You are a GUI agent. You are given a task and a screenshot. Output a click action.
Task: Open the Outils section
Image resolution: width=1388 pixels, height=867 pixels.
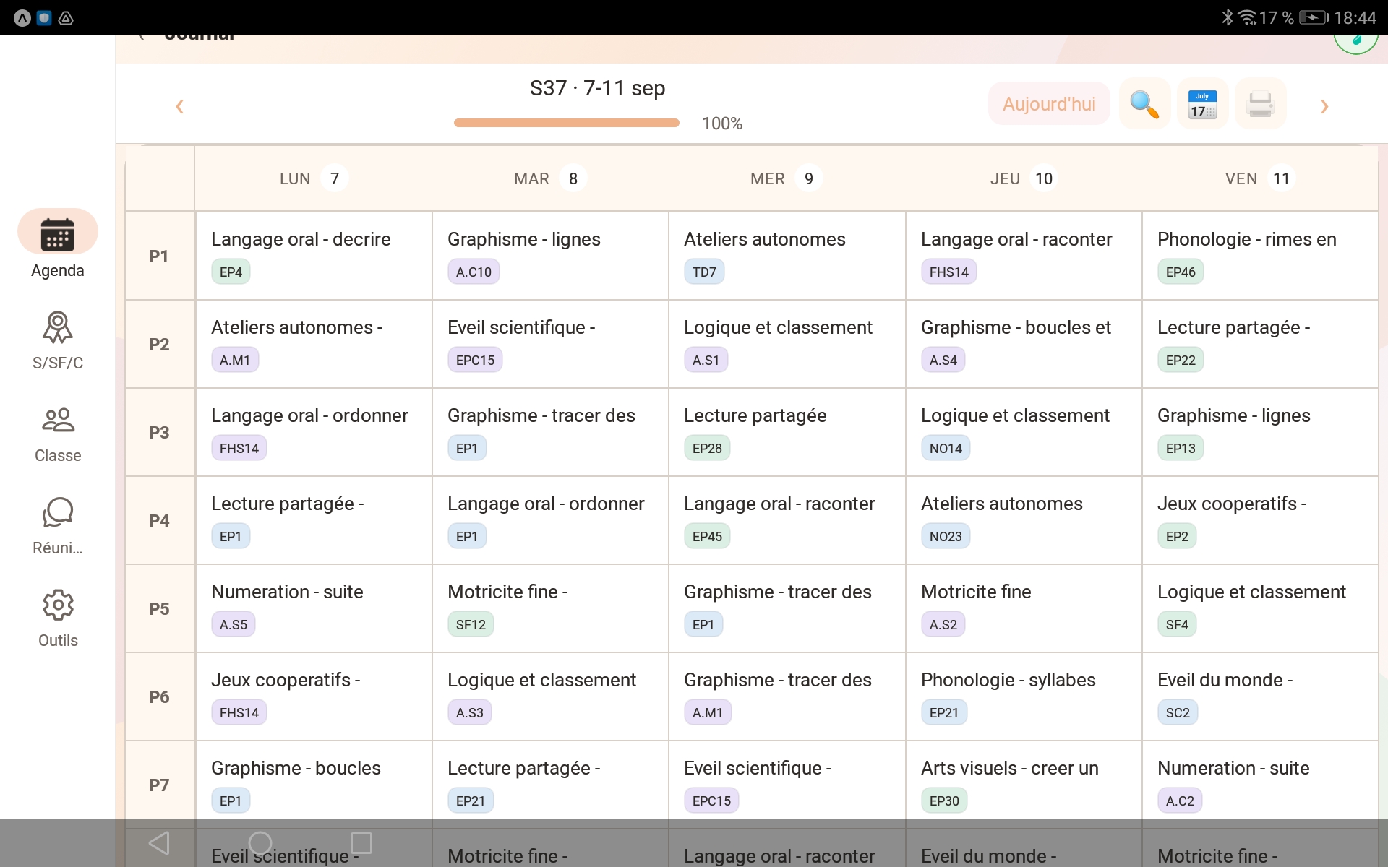click(57, 614)
